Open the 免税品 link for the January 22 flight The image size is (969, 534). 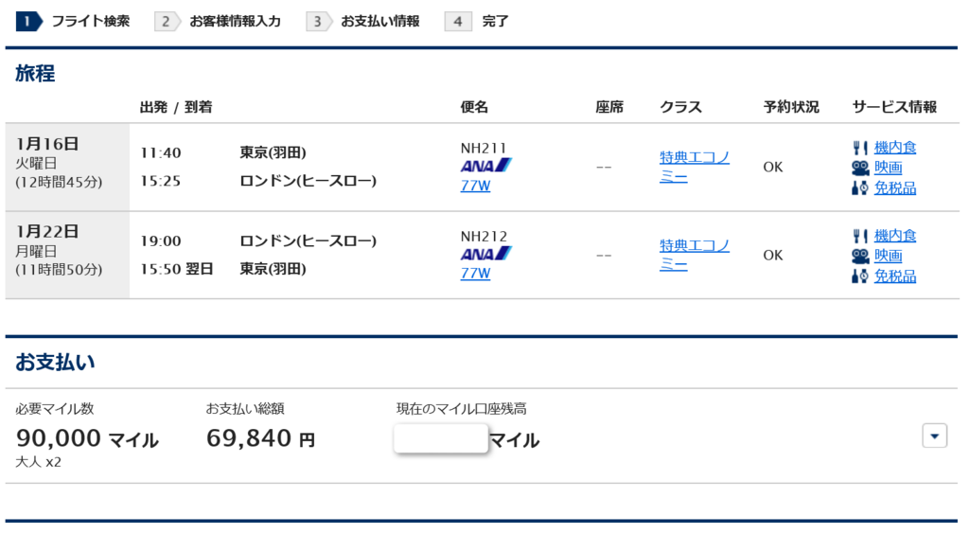tap(895, 276)
